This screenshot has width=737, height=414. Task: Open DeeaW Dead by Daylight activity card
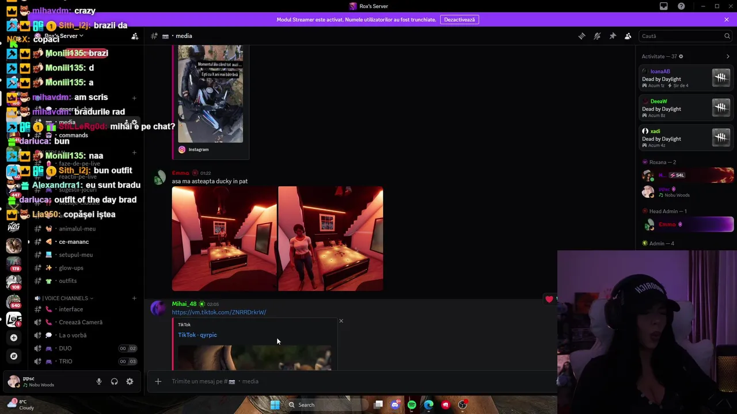(687, 108)
